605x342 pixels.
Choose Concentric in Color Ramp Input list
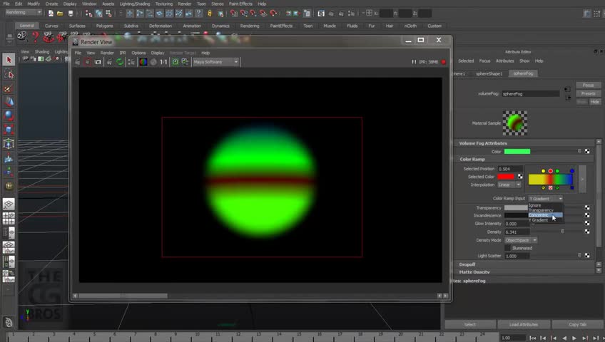tap(540, 215)
